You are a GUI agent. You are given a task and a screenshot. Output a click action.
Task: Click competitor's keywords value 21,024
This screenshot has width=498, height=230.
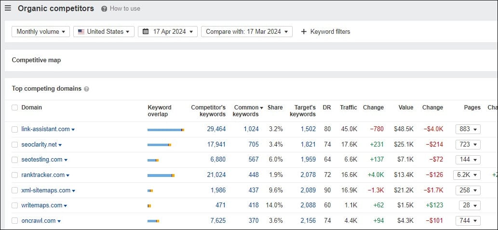(216, 175)
